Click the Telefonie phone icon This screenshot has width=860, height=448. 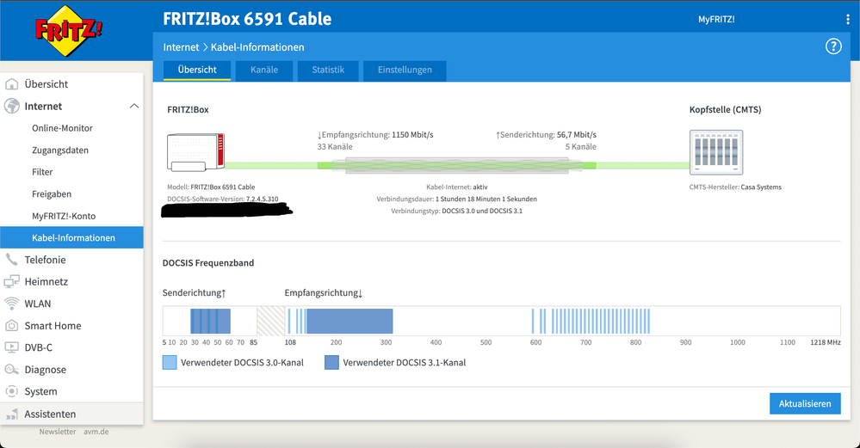pyautogui.click(x=11, y=260)
